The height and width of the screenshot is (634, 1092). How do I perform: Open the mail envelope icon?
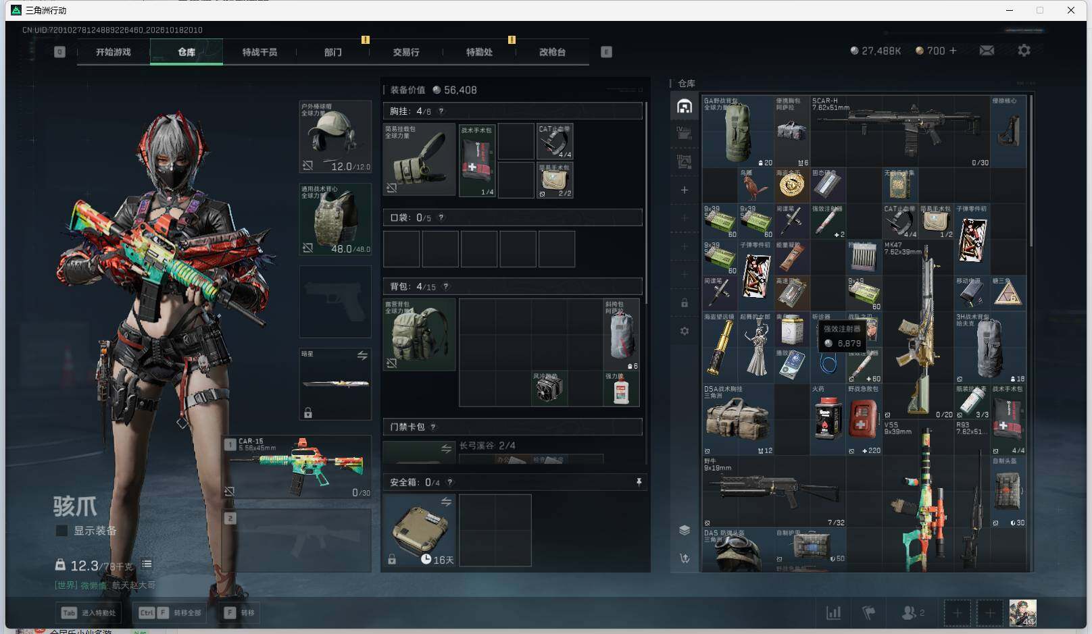pos(987,51)
